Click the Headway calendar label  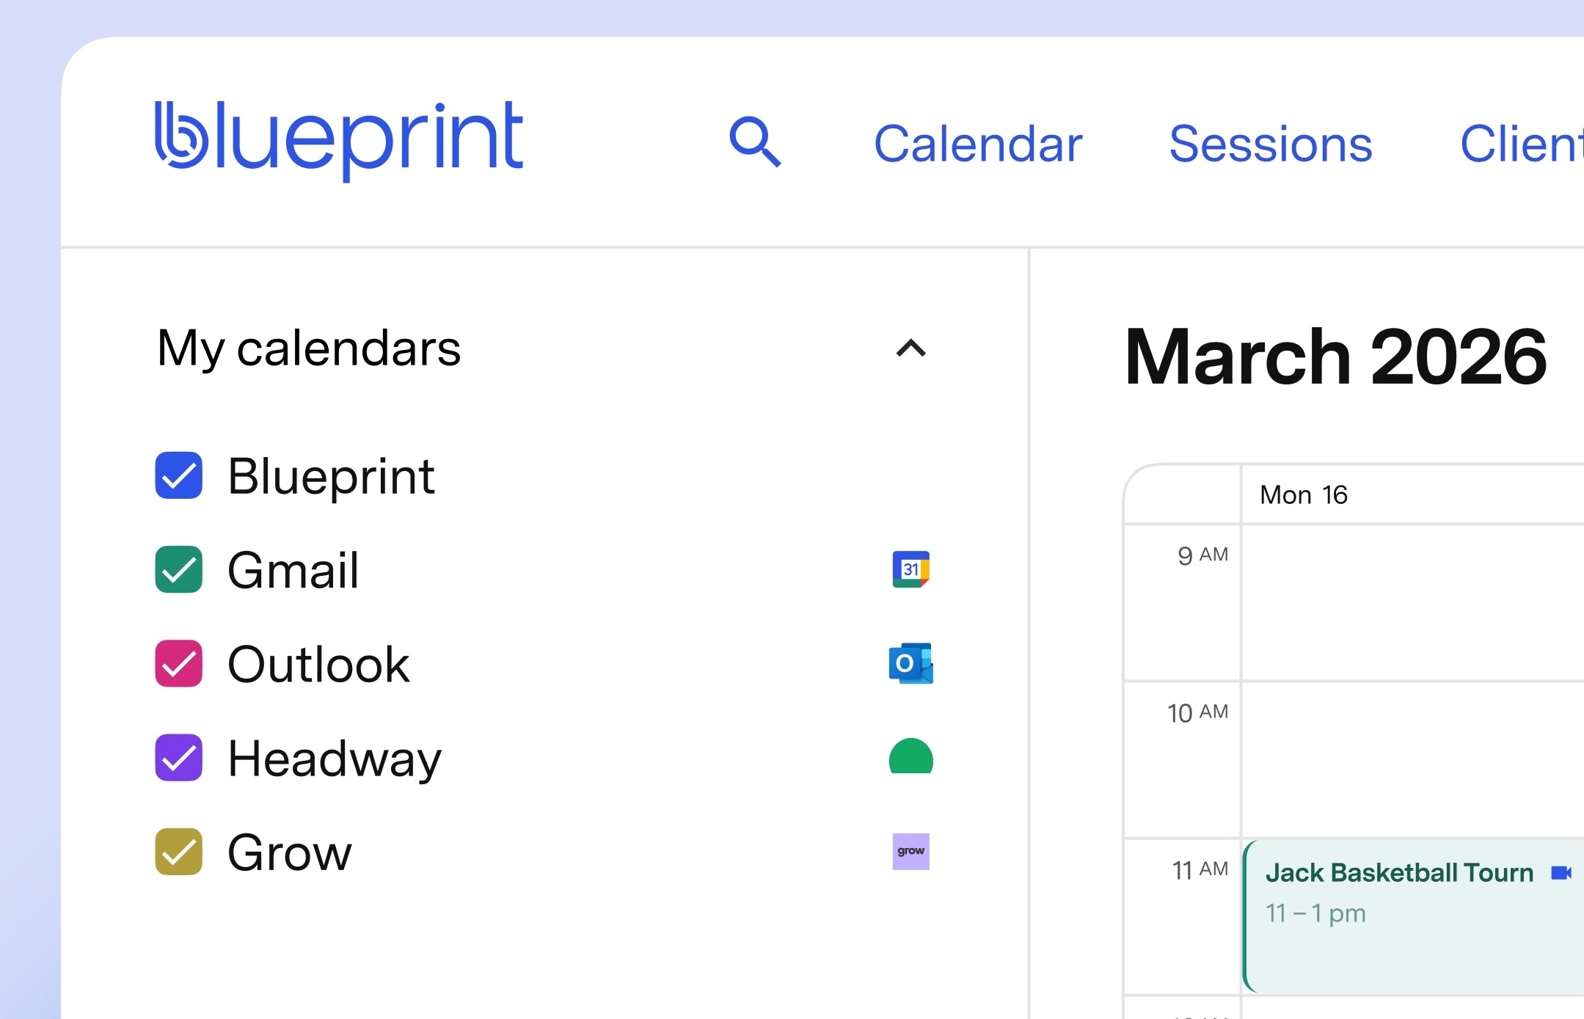click(335, 760)
